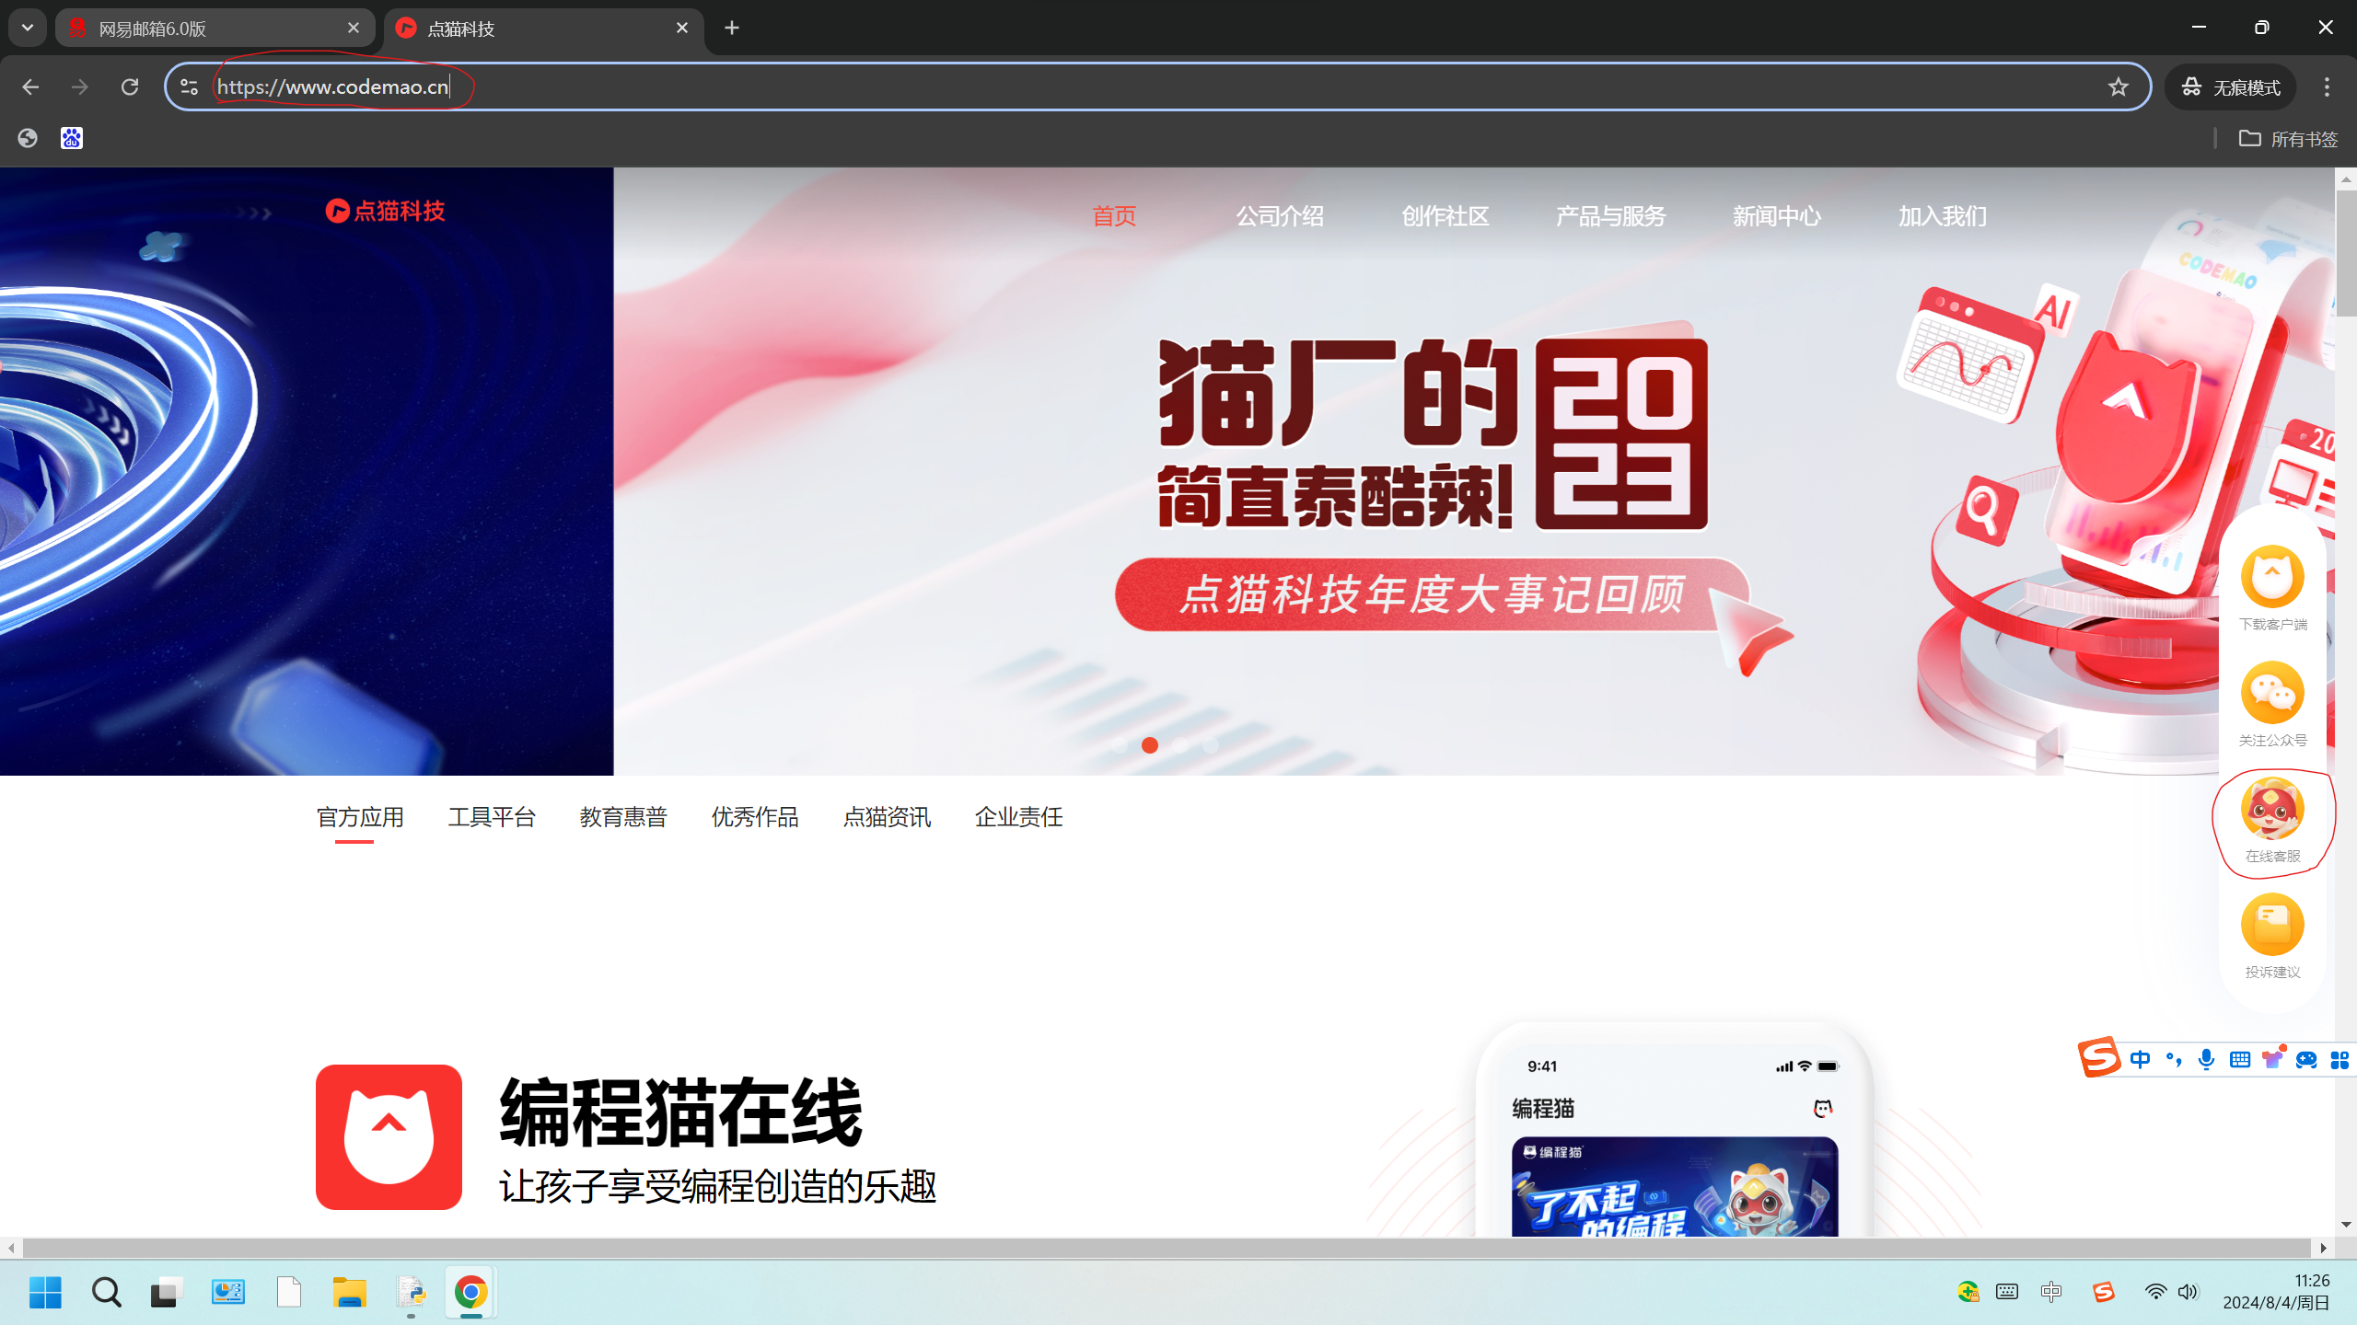This screenshot has width=2357, height=1325.
Task: Switch to the 优秀作品 tab
Action: pyautogui.click(x=755, y=817)
